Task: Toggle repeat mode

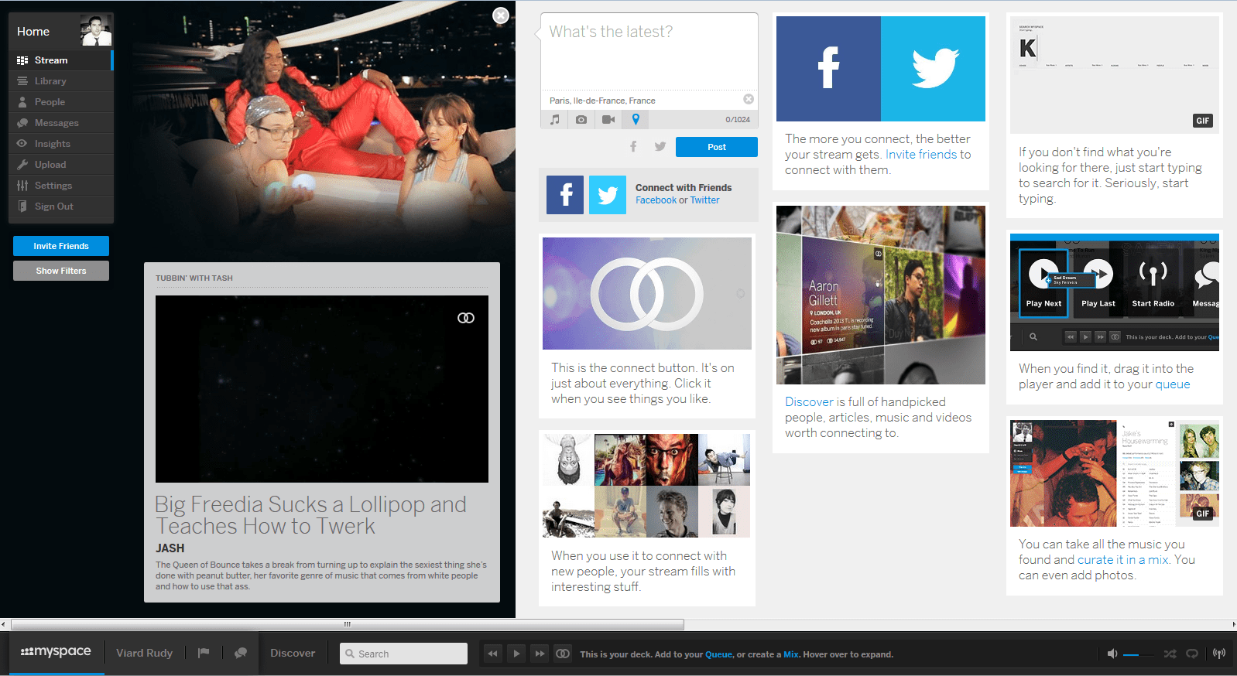Action: tap(1192, 654)
